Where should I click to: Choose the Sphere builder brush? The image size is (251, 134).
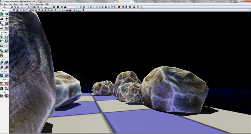coord(6,50)
